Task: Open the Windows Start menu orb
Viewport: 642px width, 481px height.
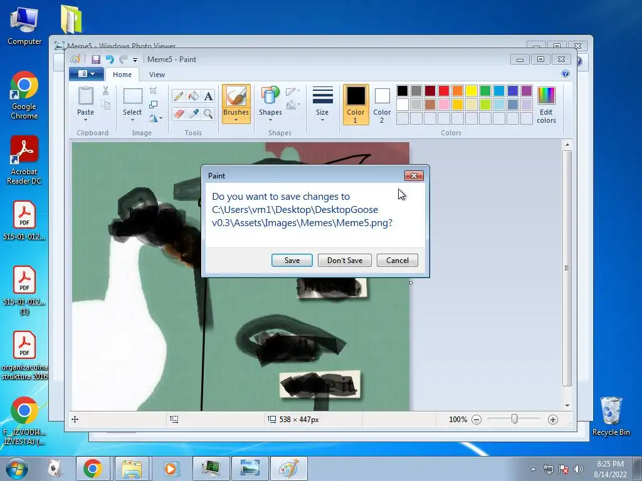Action: pos(17,468)
